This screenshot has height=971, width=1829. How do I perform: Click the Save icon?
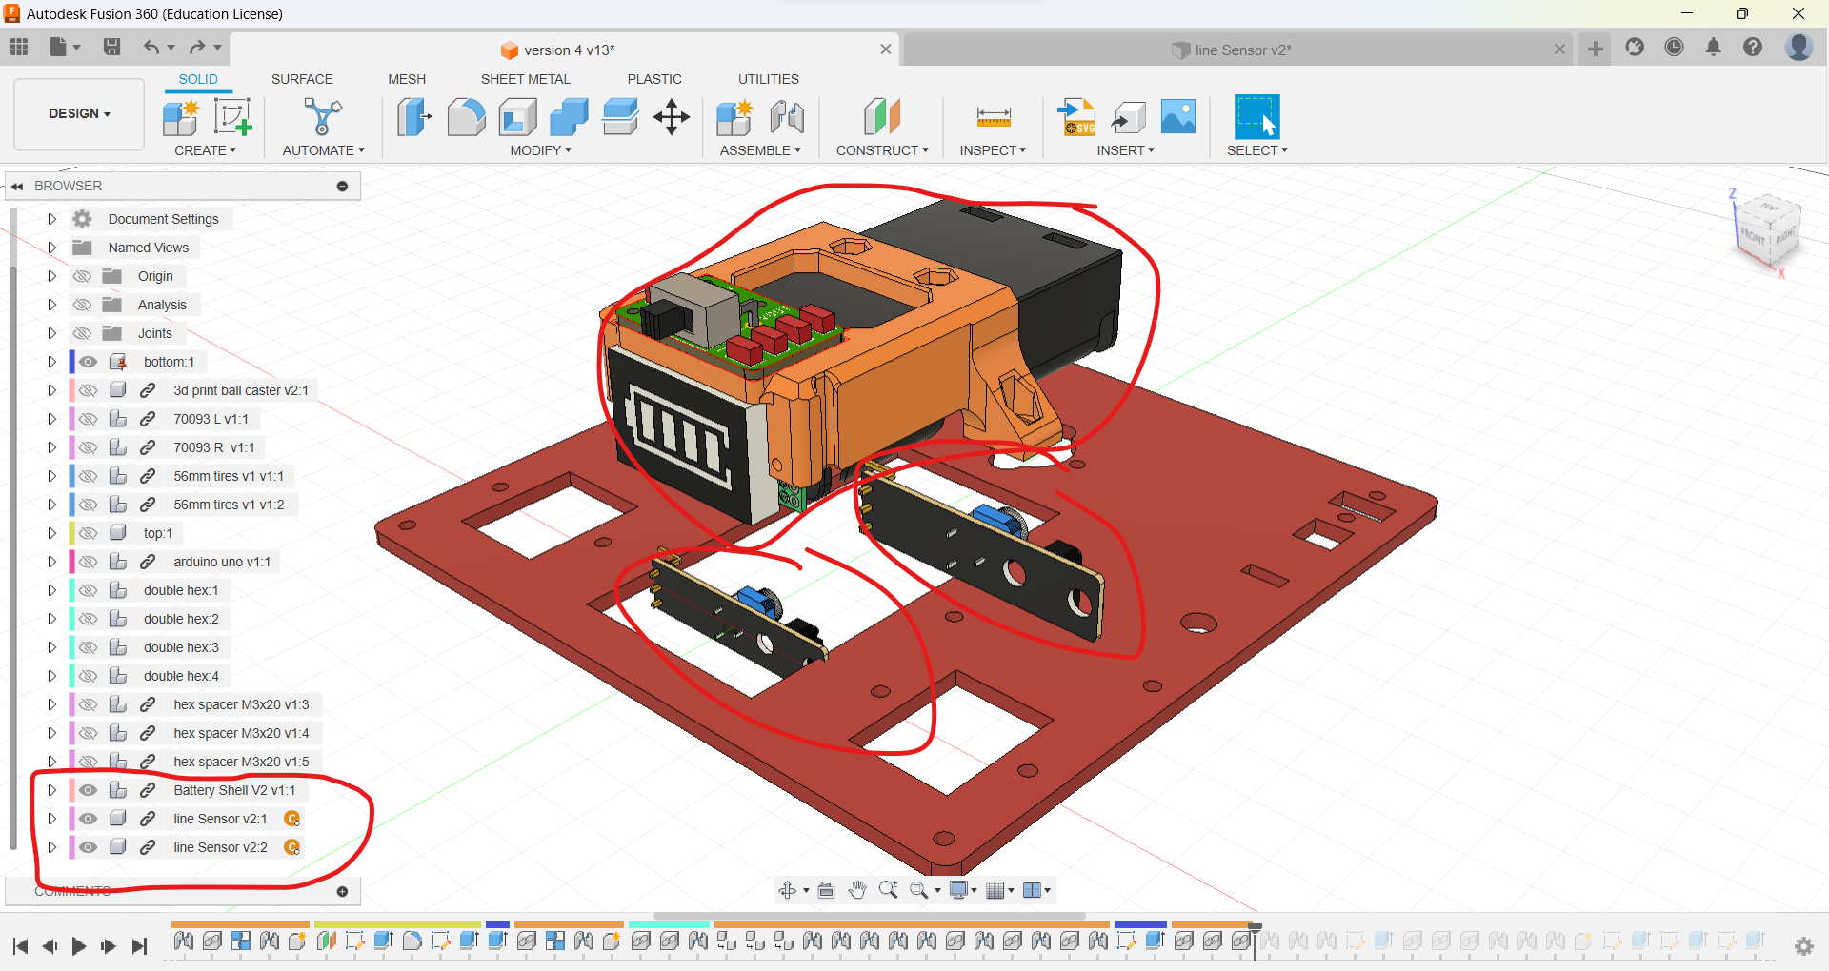tap(111, 47)
